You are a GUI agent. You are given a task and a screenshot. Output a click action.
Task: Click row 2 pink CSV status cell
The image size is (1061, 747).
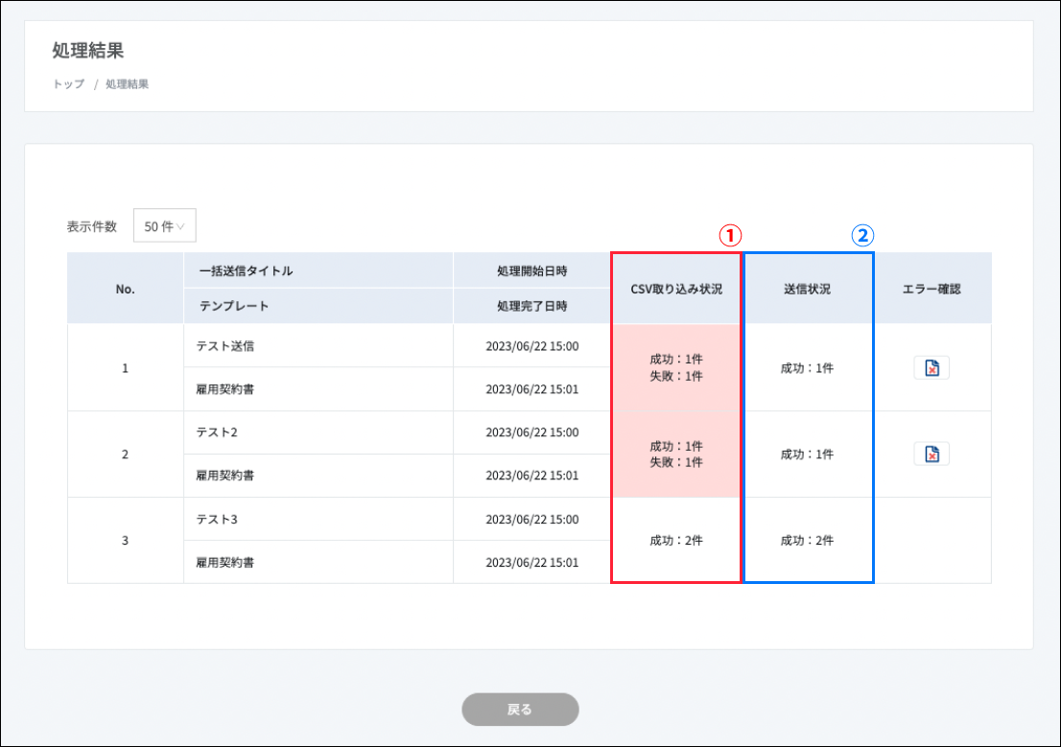tap(676, 455)
